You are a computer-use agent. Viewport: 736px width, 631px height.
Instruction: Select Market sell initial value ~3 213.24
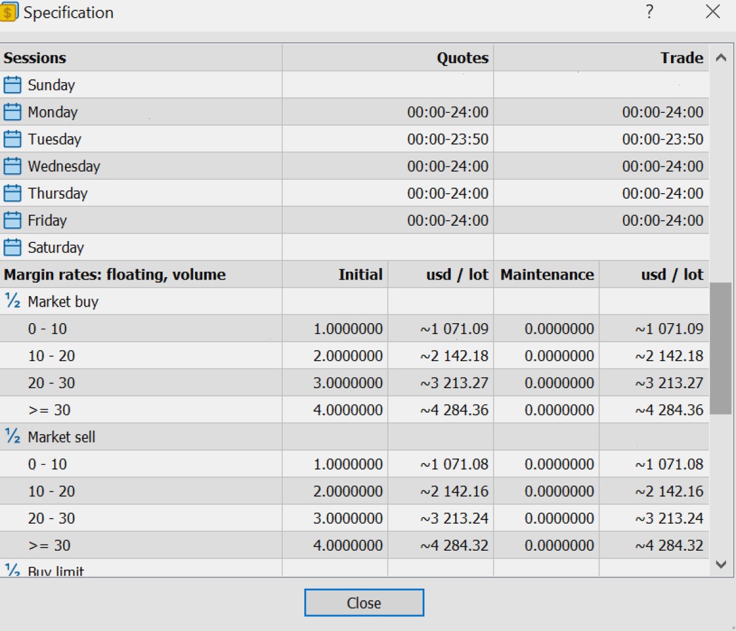pos(454,518)
